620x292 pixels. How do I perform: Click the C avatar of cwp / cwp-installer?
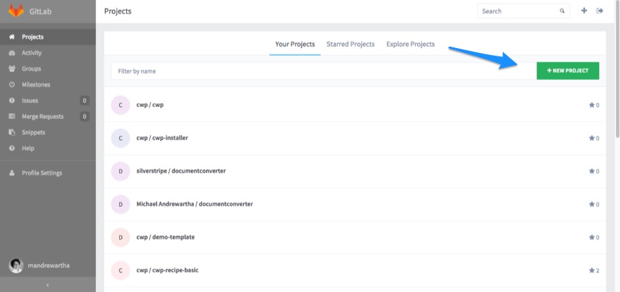121,138
